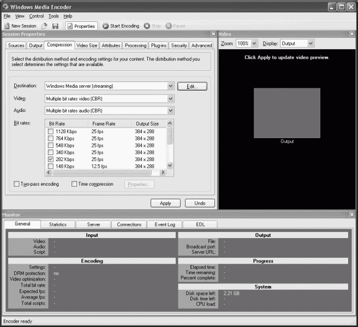The width and height of the screenshot is (358, 327).
Task: Click the Bit Rate column header
Action: point(67,123)
